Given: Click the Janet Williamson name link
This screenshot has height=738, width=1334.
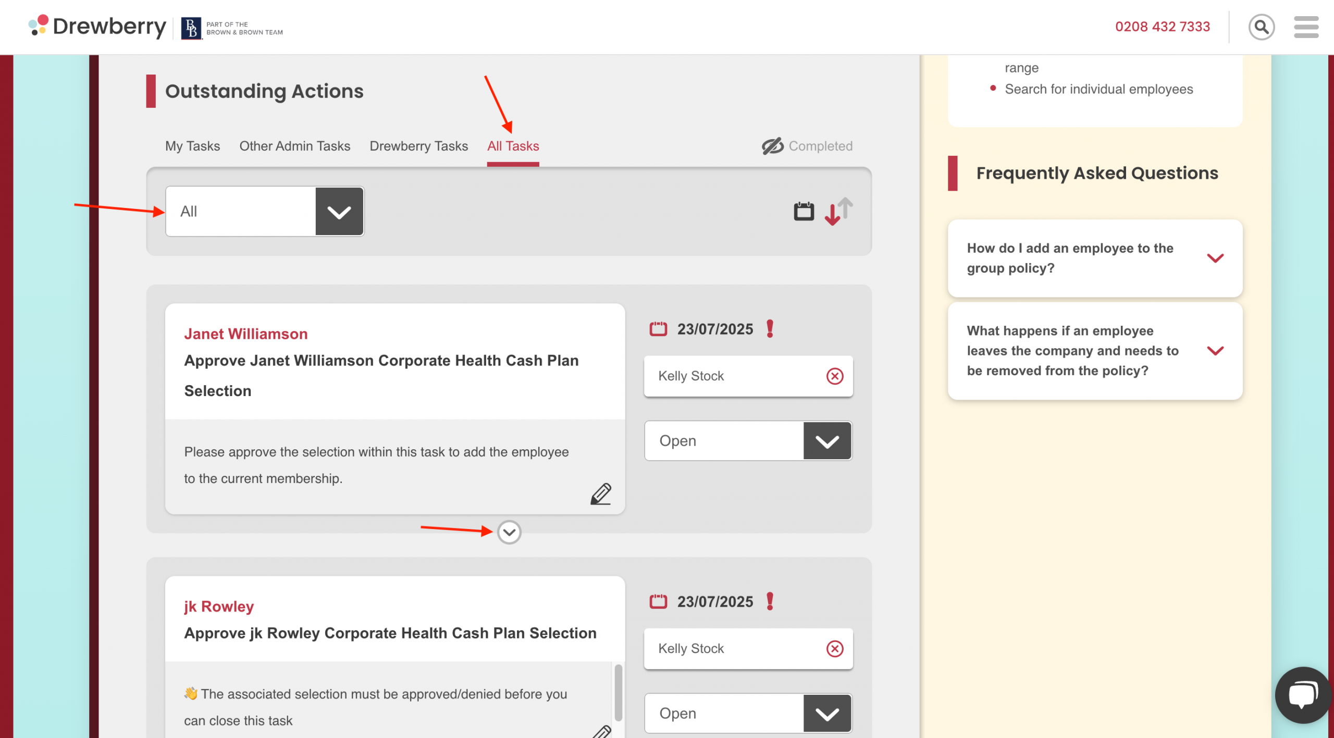Looking at the screenshot, I should tap(245, 334).
